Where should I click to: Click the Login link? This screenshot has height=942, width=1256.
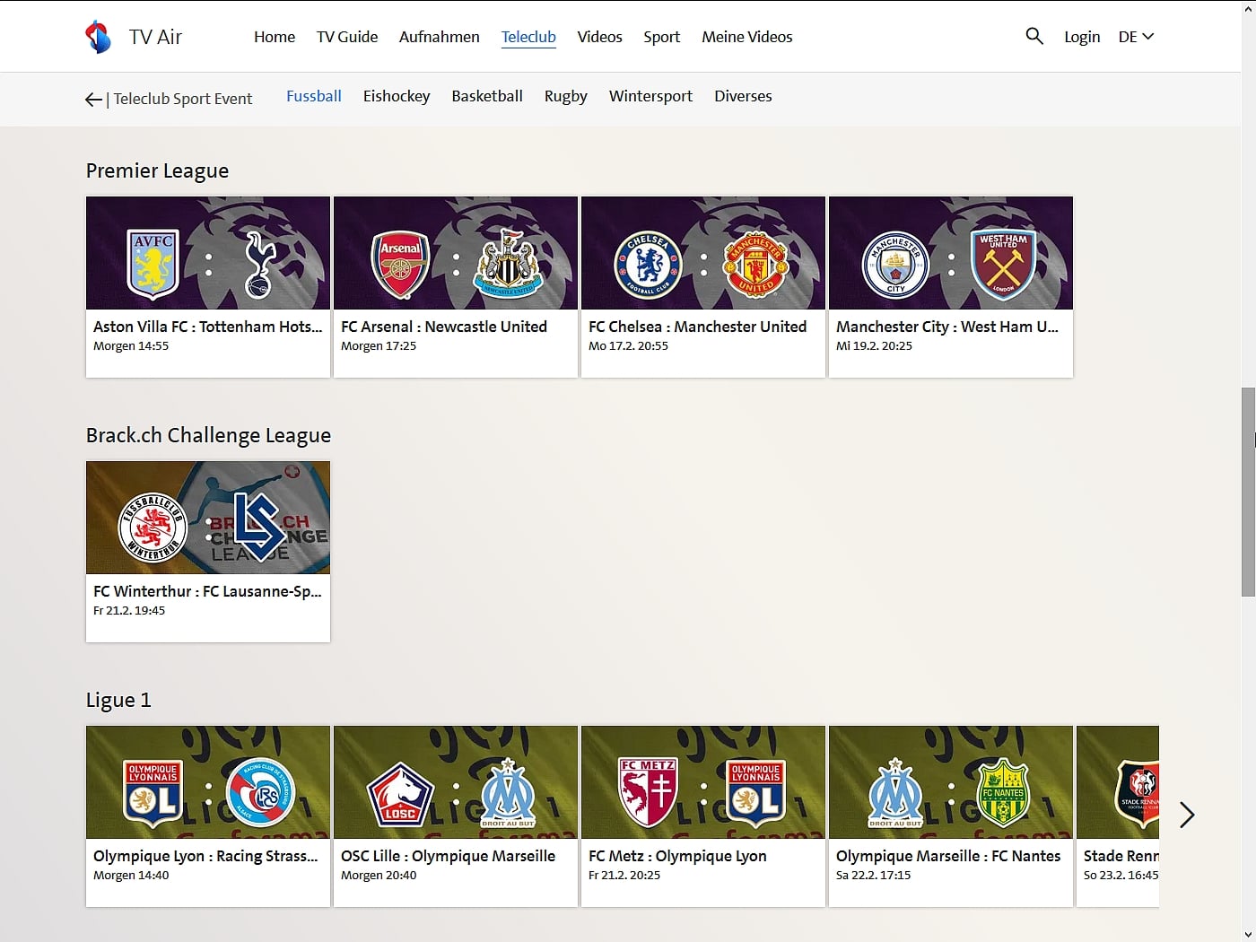(x=1082, y=36)
